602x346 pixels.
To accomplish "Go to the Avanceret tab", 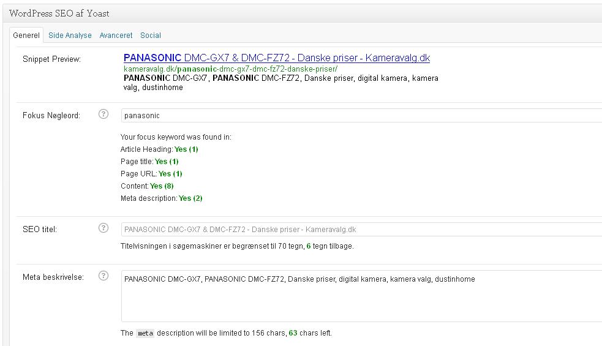I will pos(116,36).
